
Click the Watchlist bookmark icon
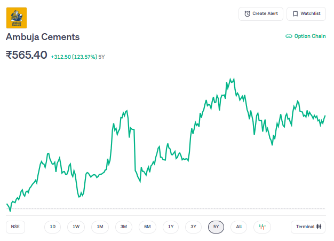click(295, 14)
